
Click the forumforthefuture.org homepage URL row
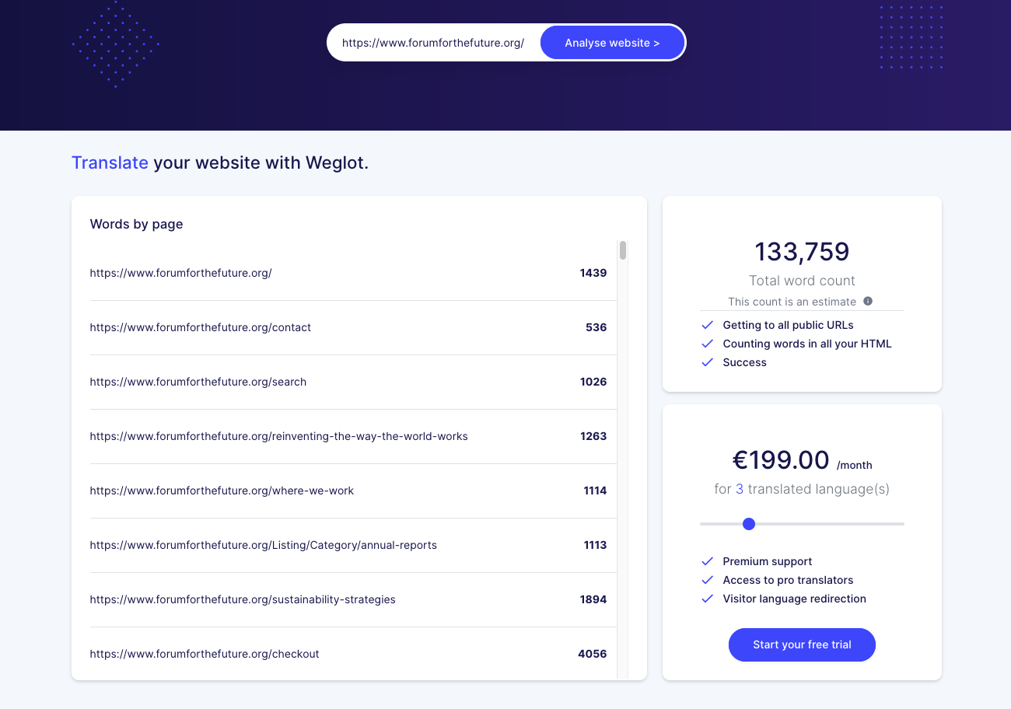(181, 273)
